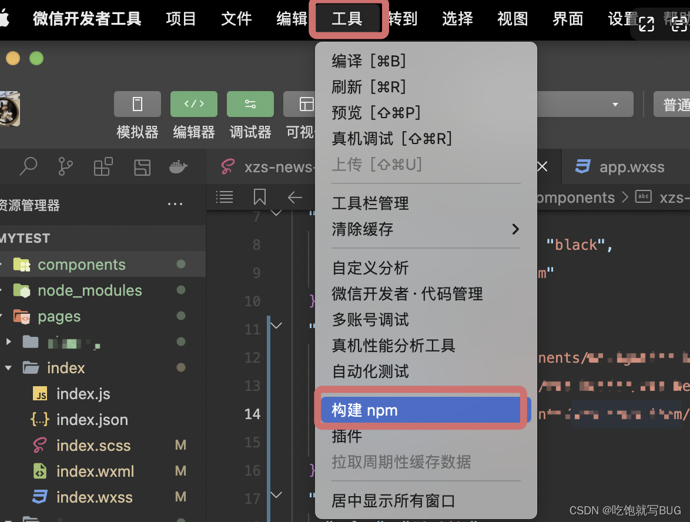Expand the 清除缓存 submenu

click(426, 229)
